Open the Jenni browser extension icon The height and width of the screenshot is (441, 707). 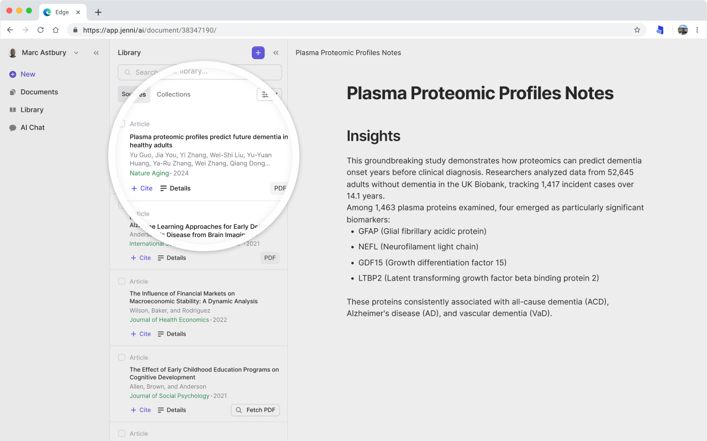(x=659, y=30)
